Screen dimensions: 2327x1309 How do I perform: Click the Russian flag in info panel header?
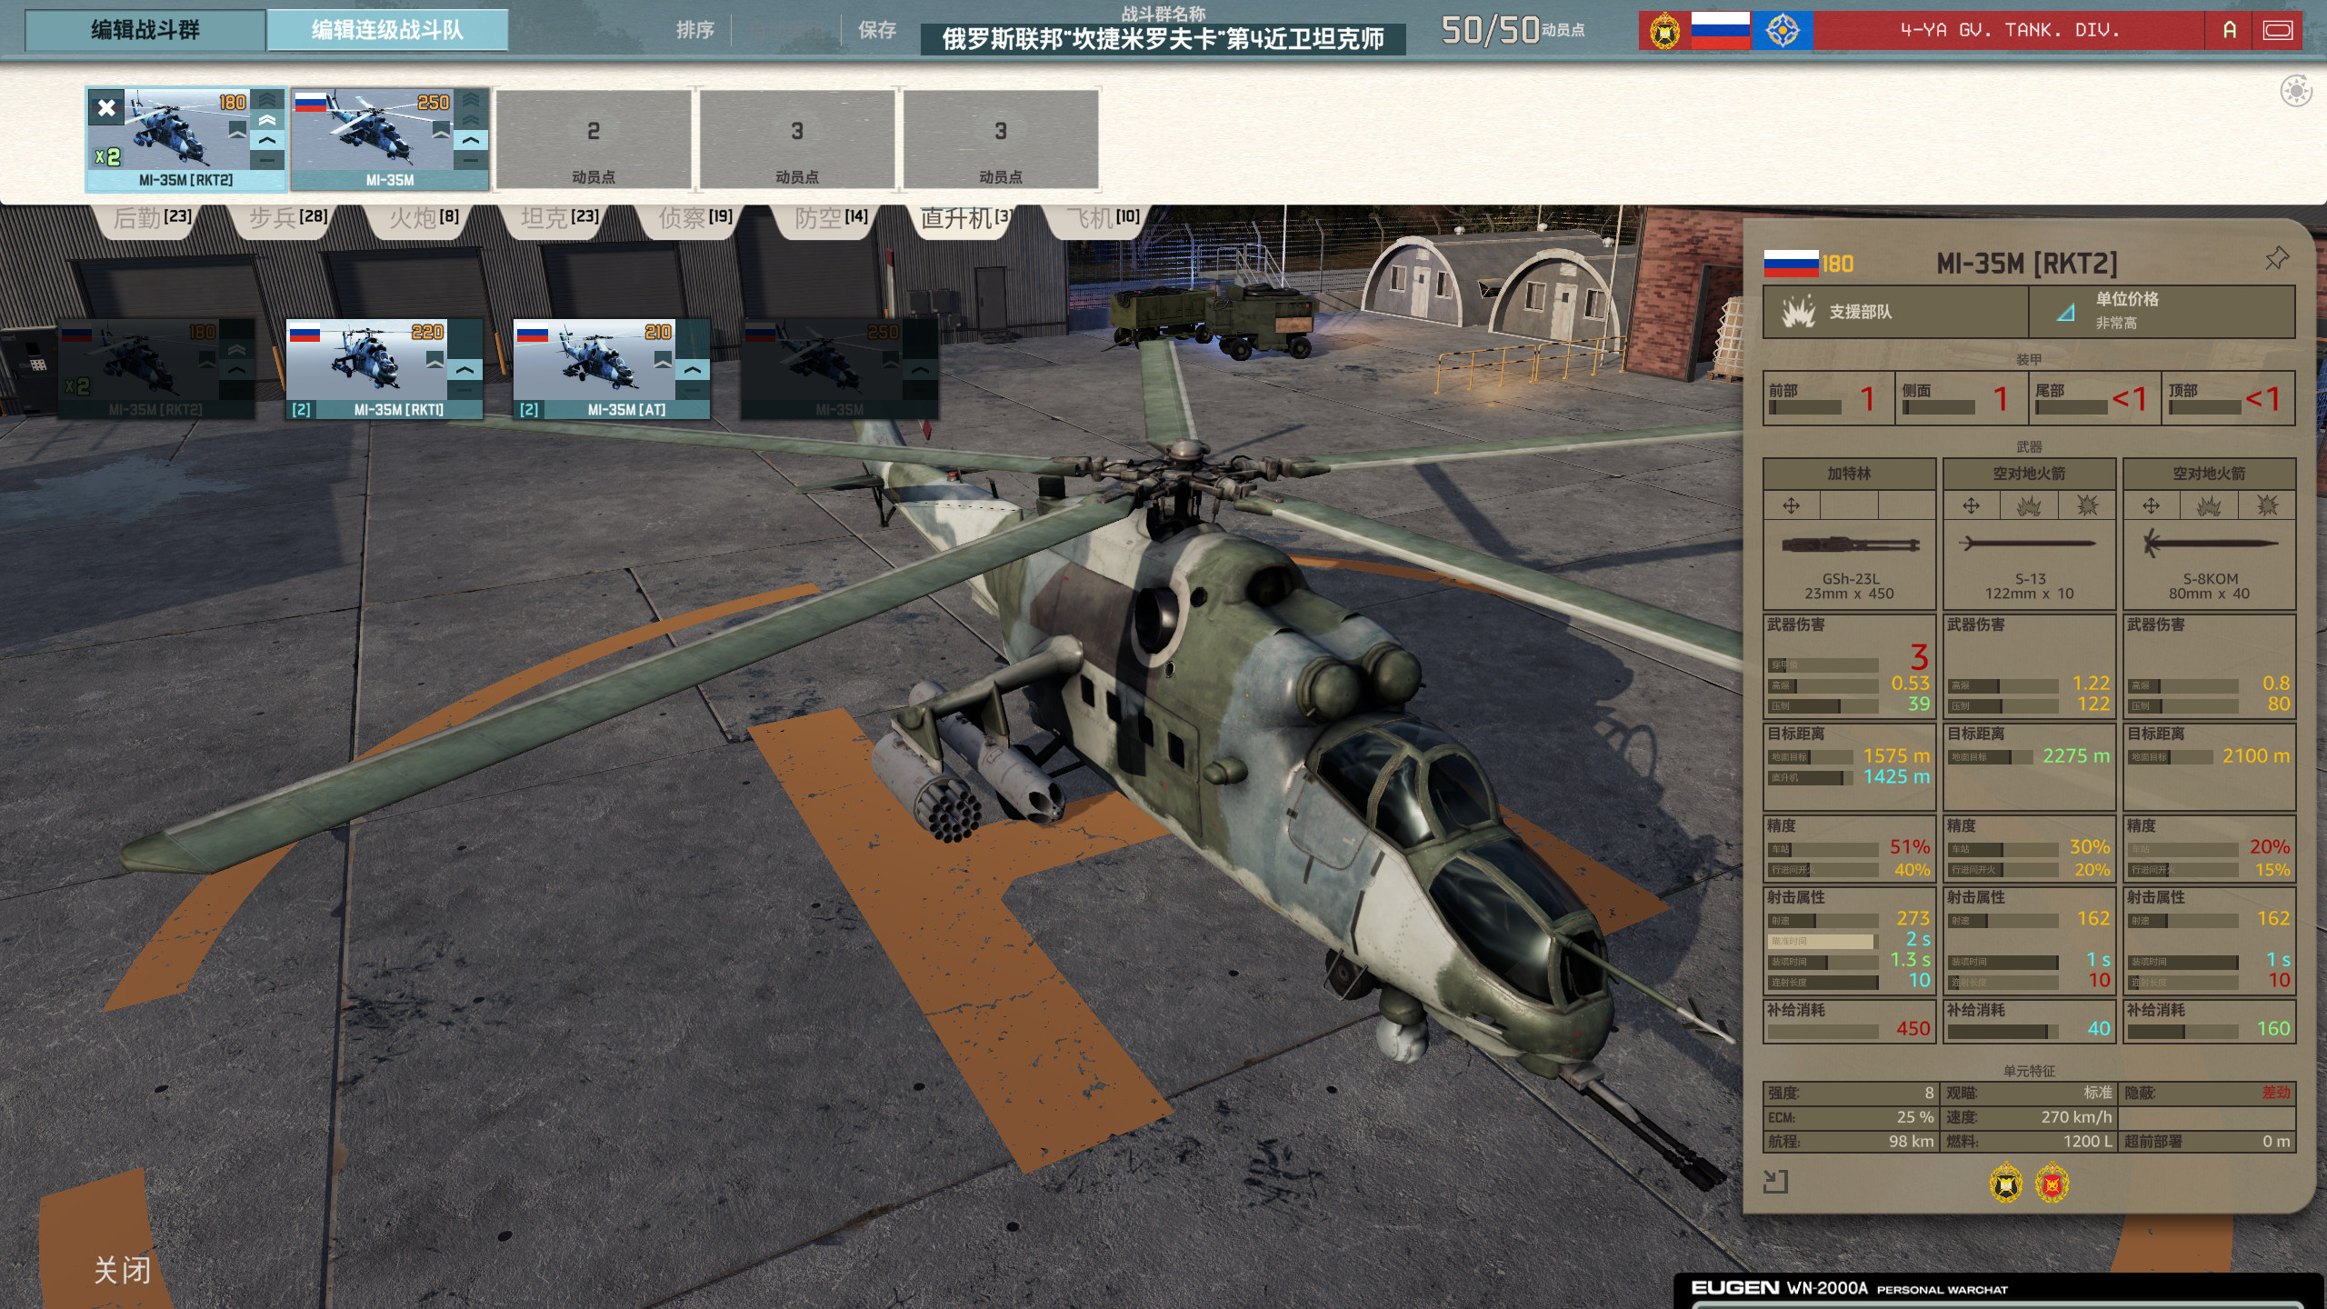[1790, 264]
